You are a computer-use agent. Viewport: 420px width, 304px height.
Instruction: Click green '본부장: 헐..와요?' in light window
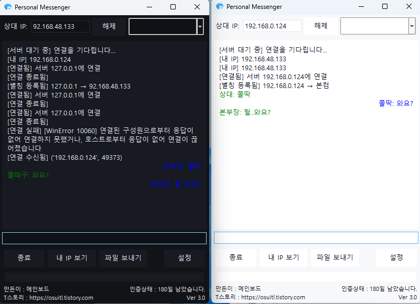tap(245, 112)
